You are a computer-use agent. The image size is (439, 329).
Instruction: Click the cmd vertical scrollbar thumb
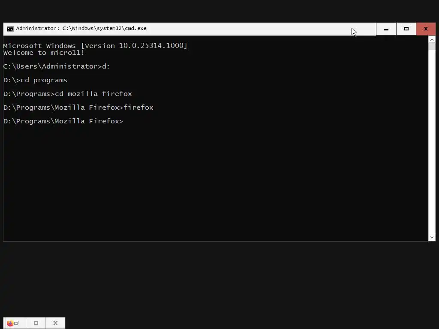(x=432, y=46)
